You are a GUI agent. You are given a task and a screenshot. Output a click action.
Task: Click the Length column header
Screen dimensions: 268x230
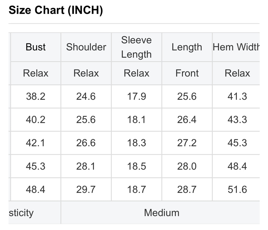[x=187, y=47]
